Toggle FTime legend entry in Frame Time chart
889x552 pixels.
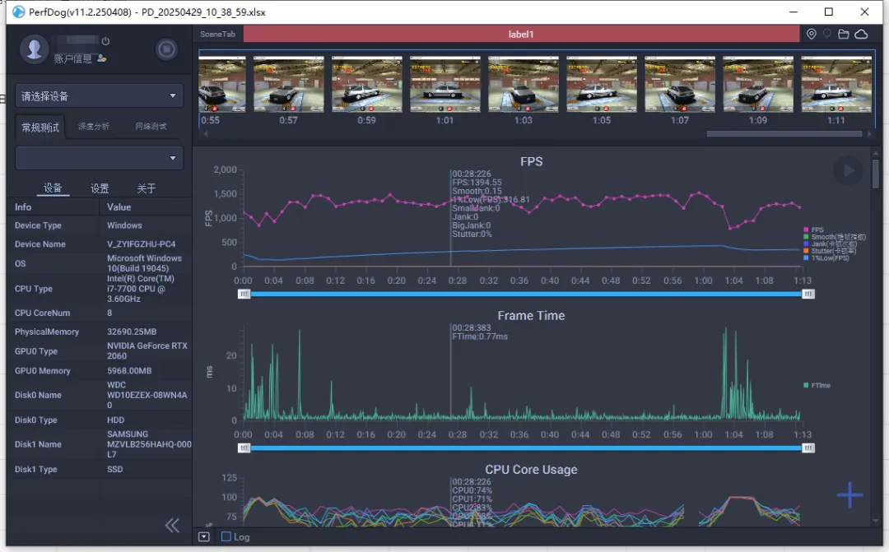(x=817, y=385)
